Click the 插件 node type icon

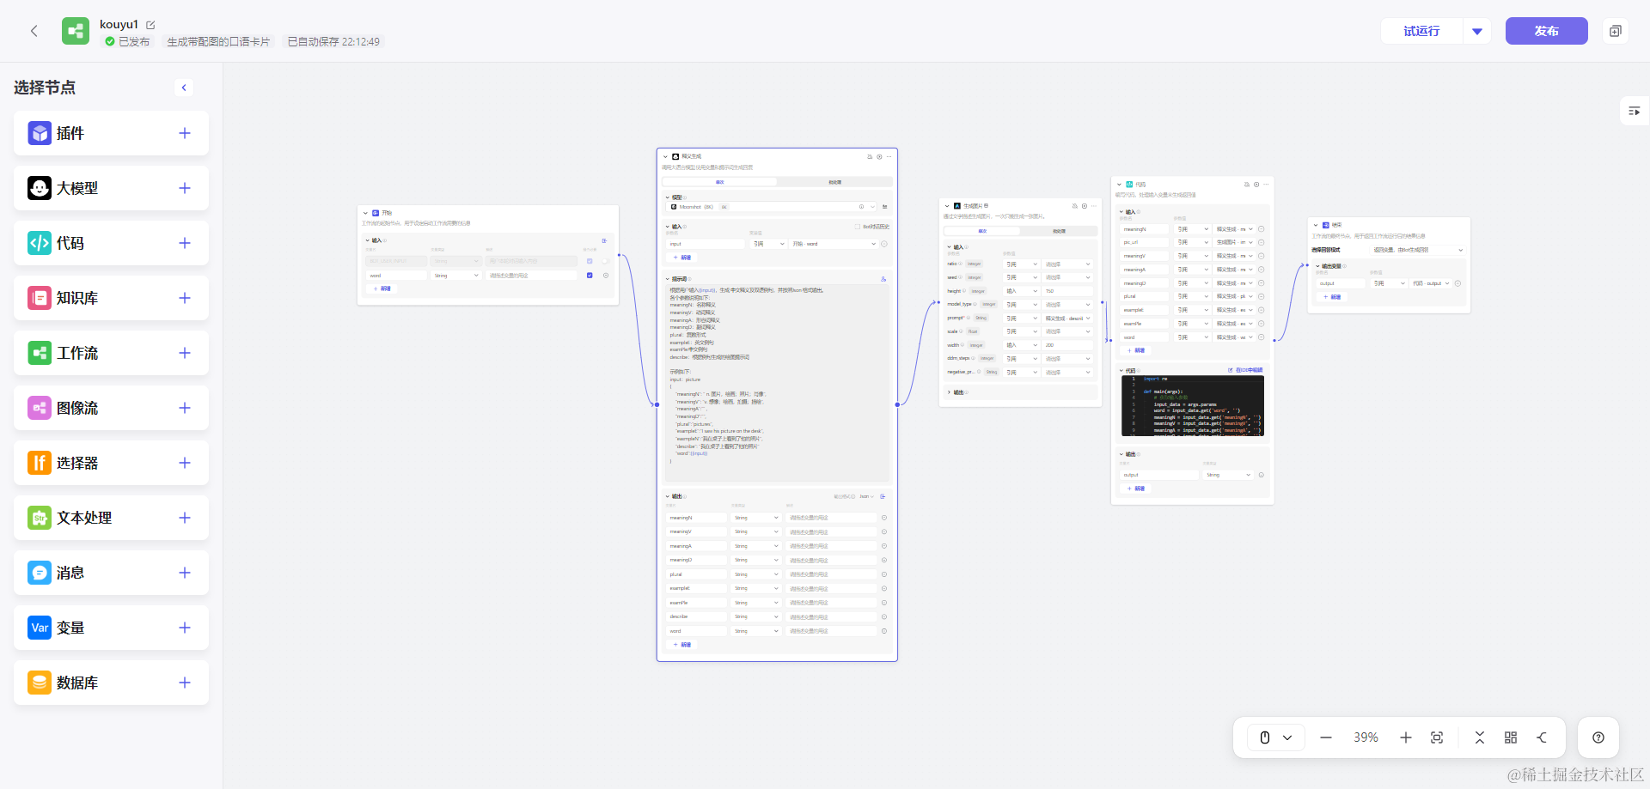40,133
